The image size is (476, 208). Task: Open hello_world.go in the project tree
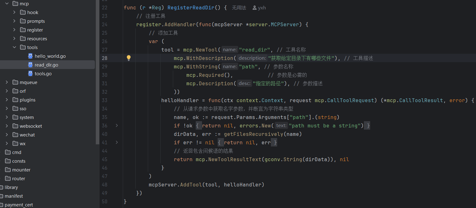[x=50, y=56]
